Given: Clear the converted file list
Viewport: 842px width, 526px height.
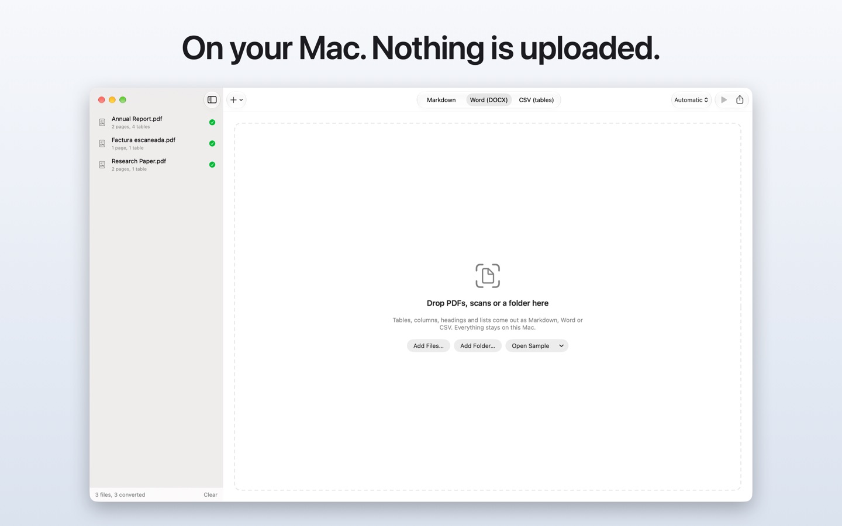Looking at the screenshot, I should point(210,494).
